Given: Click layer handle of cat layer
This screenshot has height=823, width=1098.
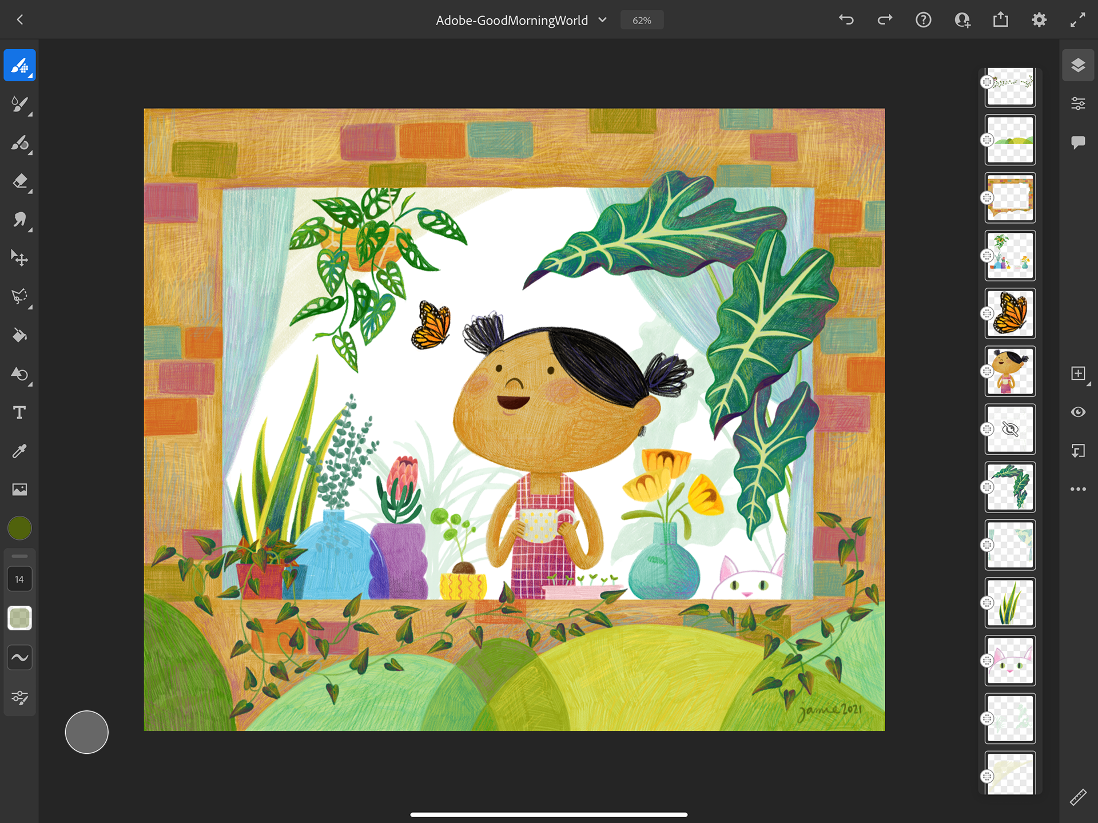Looking at the screenshot, I should pyautogui.click(x=987, y=661).
